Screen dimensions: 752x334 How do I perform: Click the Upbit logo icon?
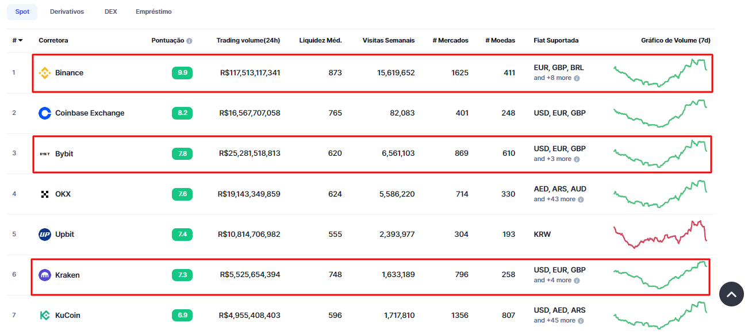[44, 235]
